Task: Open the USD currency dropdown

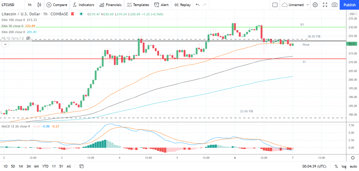Action: point(353,13)
